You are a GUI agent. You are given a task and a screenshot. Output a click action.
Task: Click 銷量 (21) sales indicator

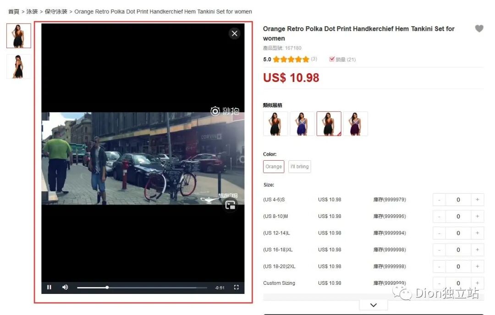[342, 59]
